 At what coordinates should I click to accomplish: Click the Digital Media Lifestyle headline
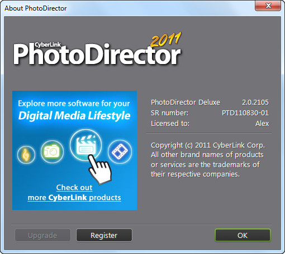tap(74, 116)
